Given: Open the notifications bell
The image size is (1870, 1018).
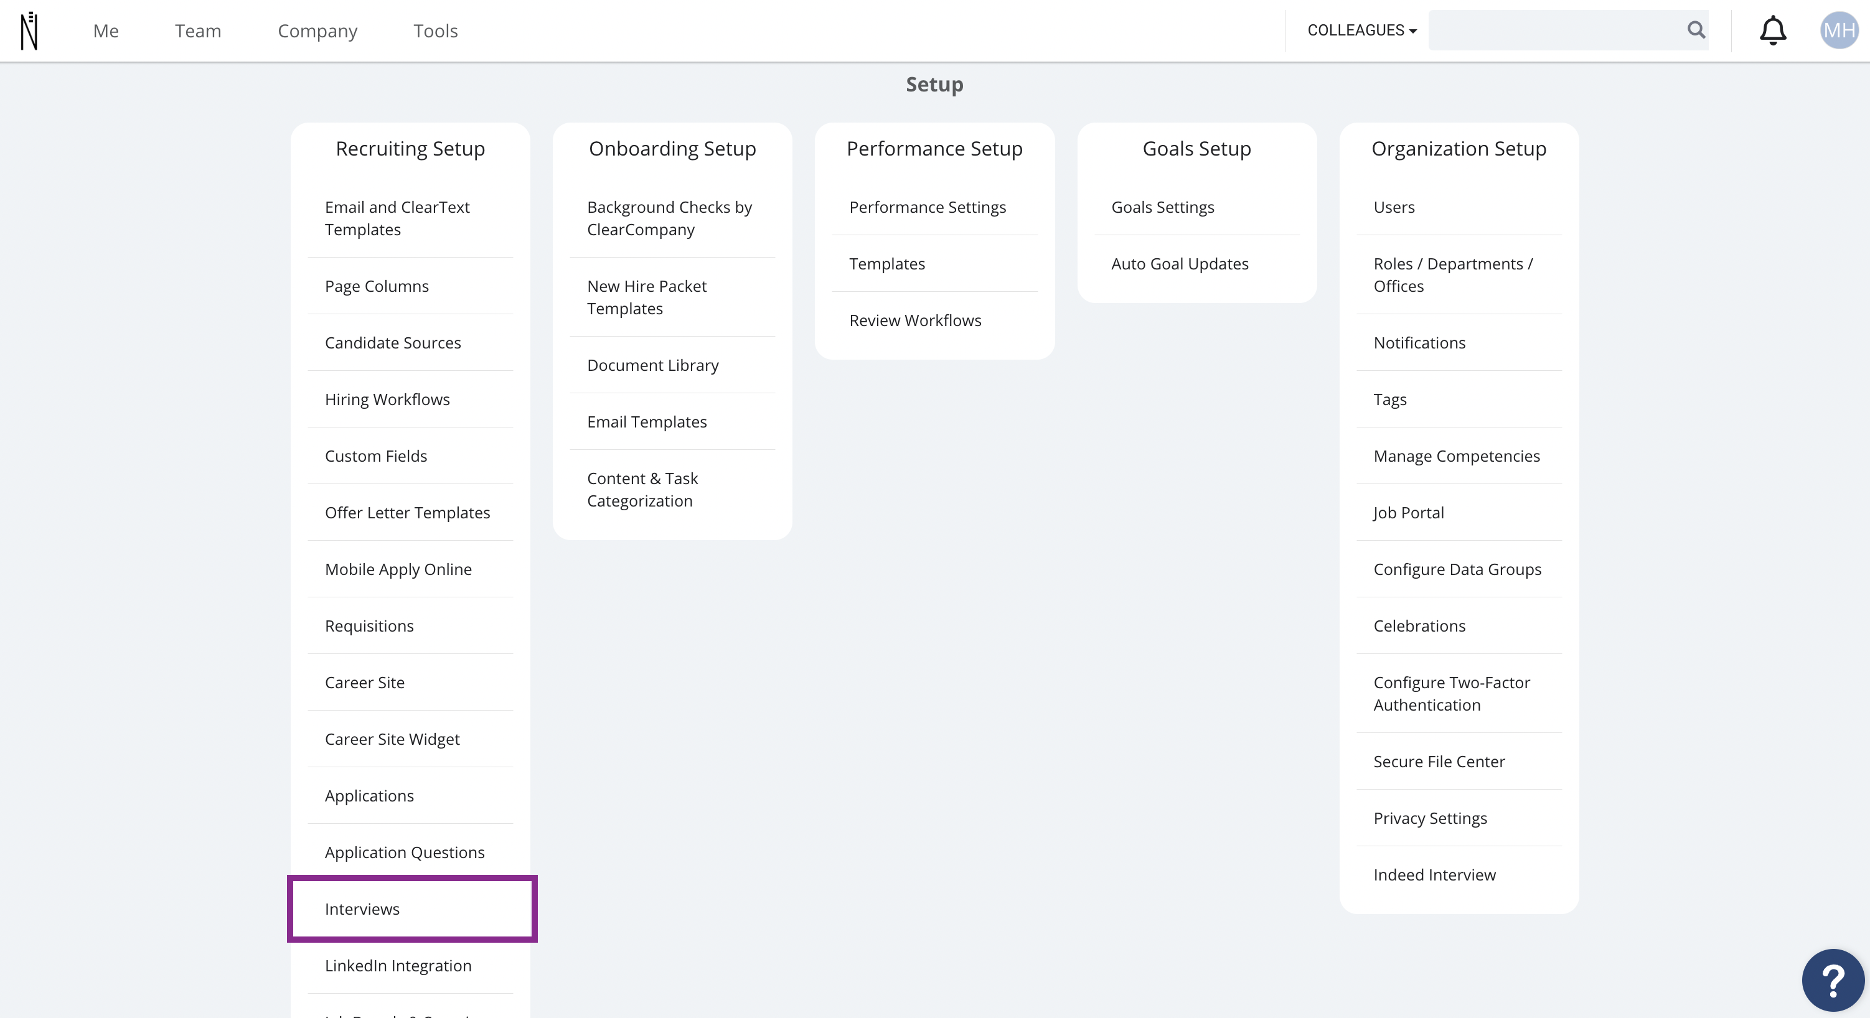Looking at the screenshot, I should 1773,30.
